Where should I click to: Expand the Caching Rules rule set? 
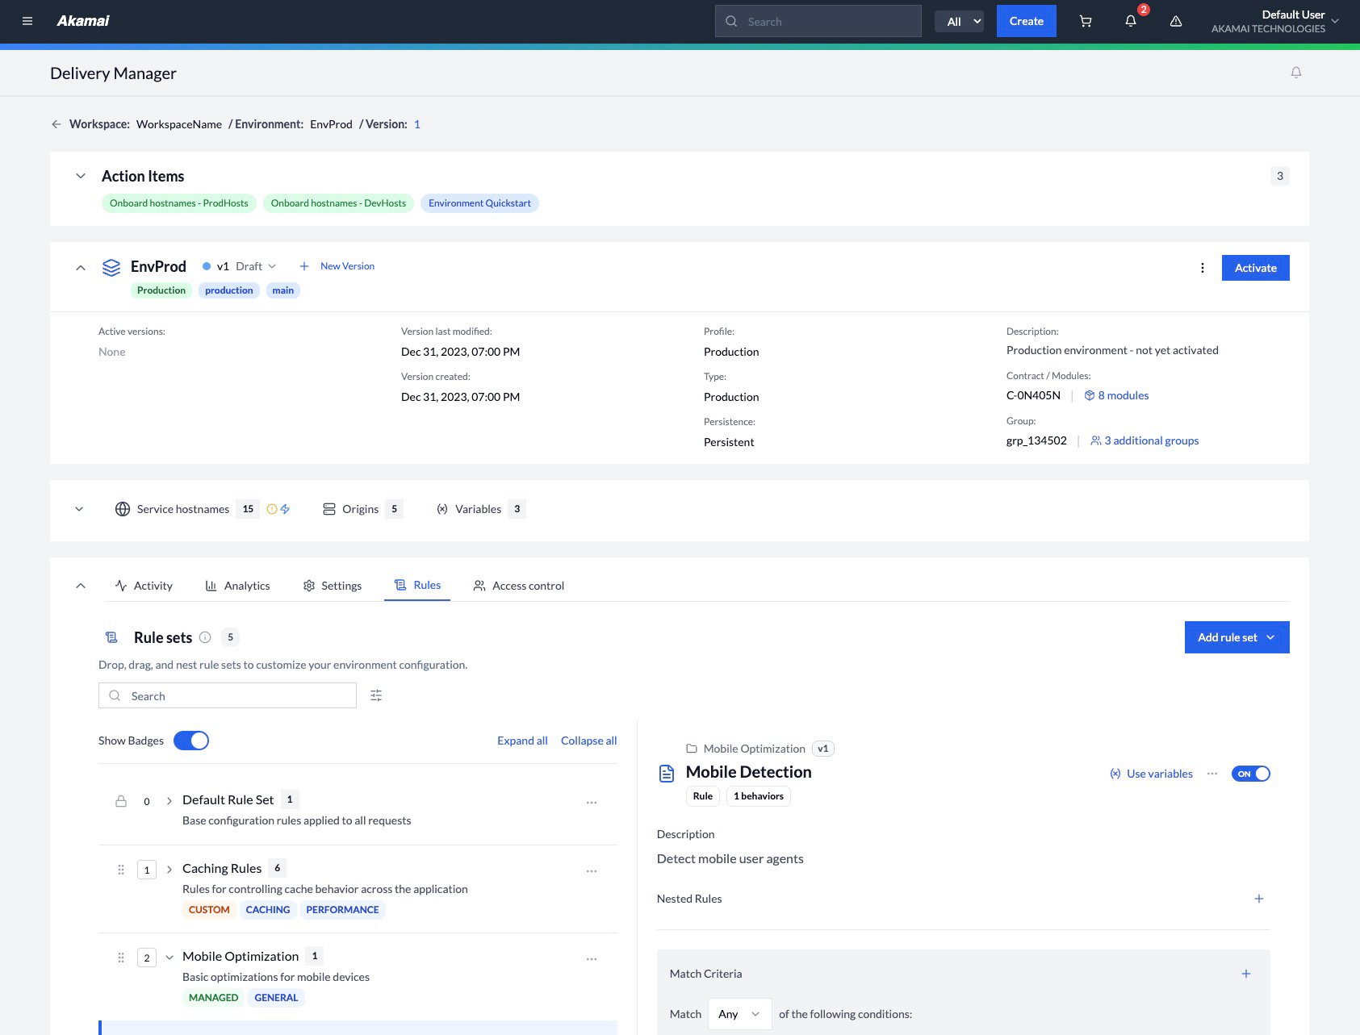pos(169,869)
